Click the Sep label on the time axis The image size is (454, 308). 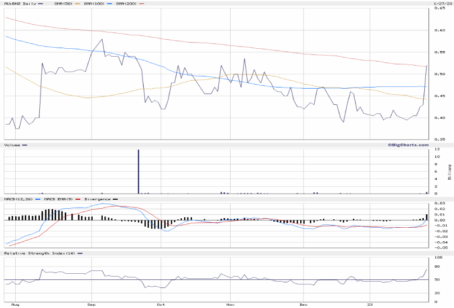click(x=92, y=305)
